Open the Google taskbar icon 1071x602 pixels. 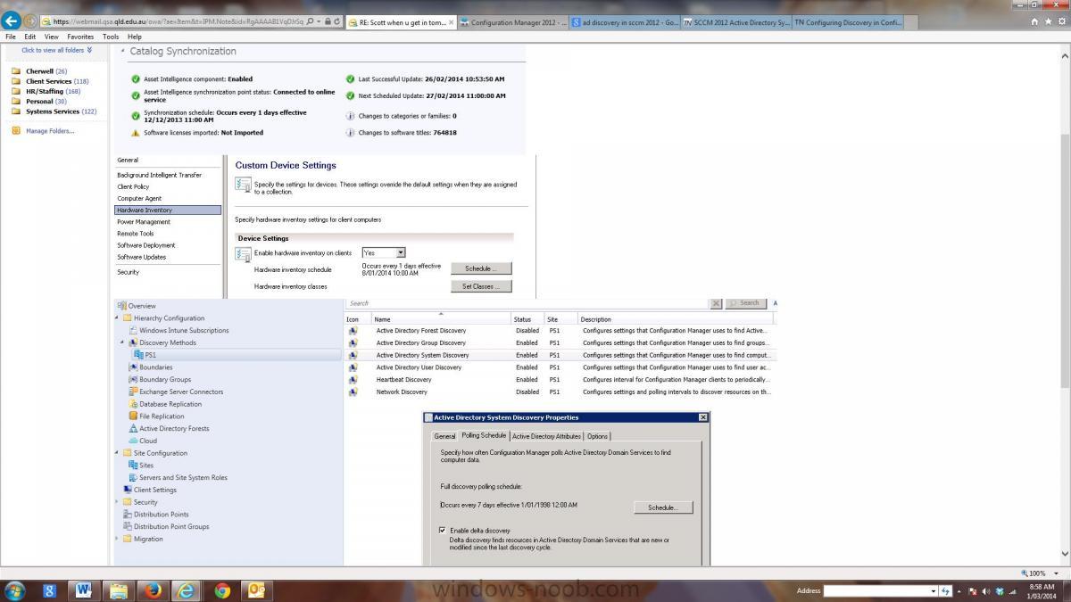pos(50,590)
